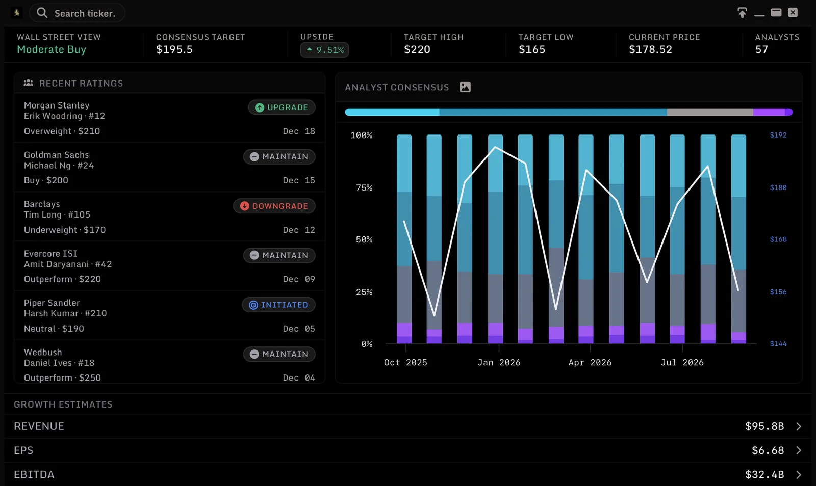Viewport: 816px width, 486px height.
Task: Click the search magnifier icon
Action: pyautogui.click(x=42, y=13)
